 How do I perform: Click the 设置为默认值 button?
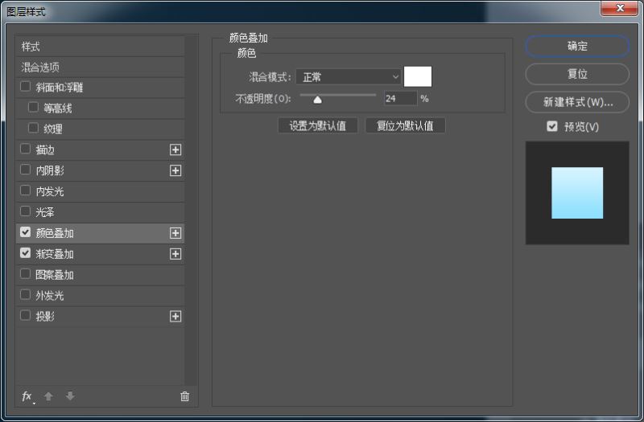[317, 126]
